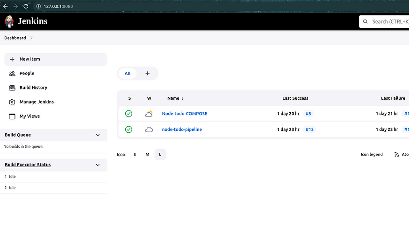Open Build History
This screenshot has height=238, width=409.
tap(33, 88)
